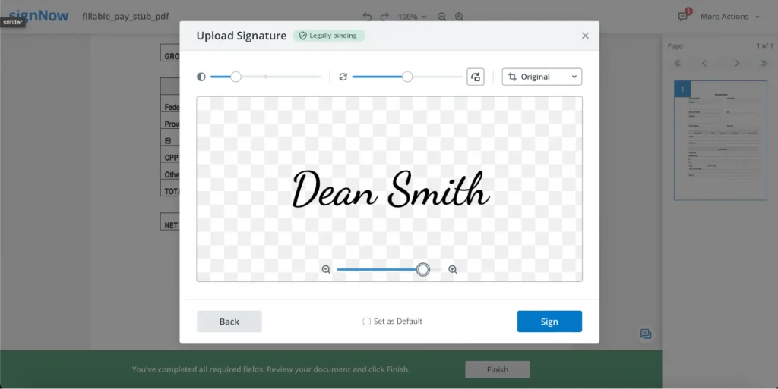Click zoom in magnifier in document toolbar
Image resolution: width=778 pixels, height=389 pixels.
click(459, 16)
